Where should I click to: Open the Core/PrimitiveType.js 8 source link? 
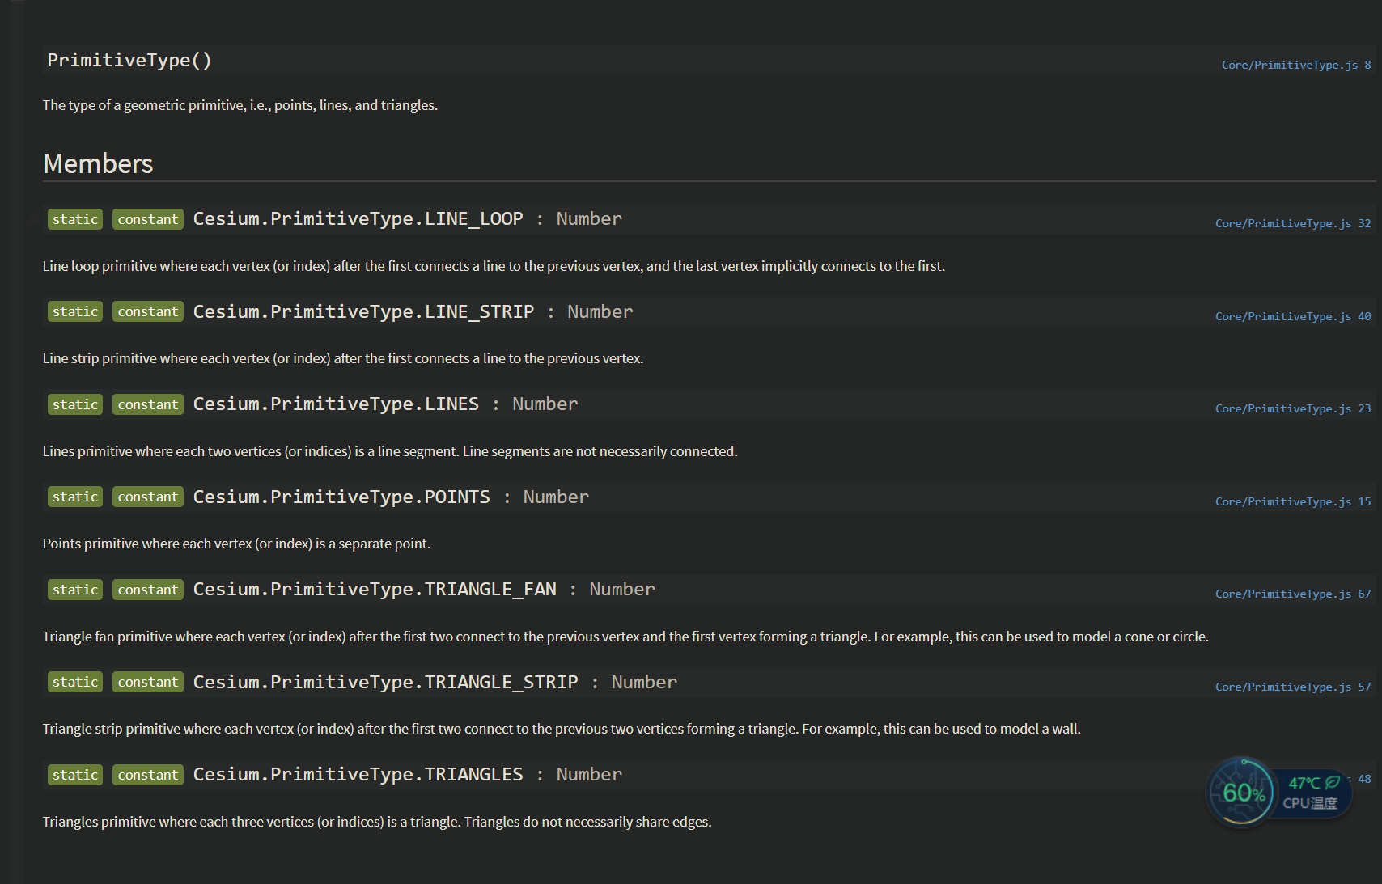click(1295, 65)
